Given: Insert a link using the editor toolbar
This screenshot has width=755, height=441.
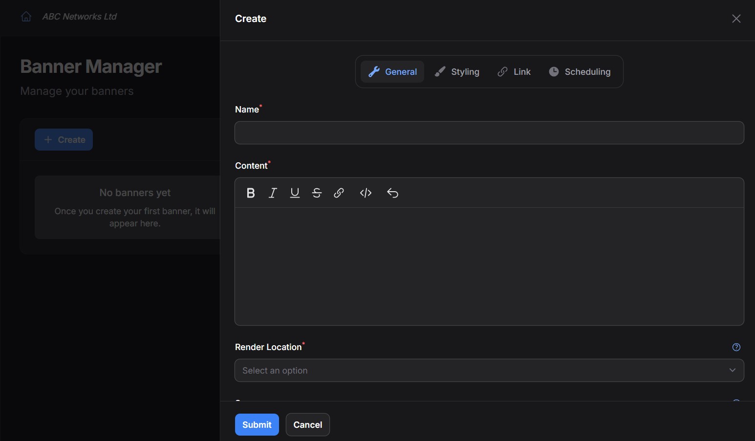Looking at the screenshot, I should (x=339, y=193).
